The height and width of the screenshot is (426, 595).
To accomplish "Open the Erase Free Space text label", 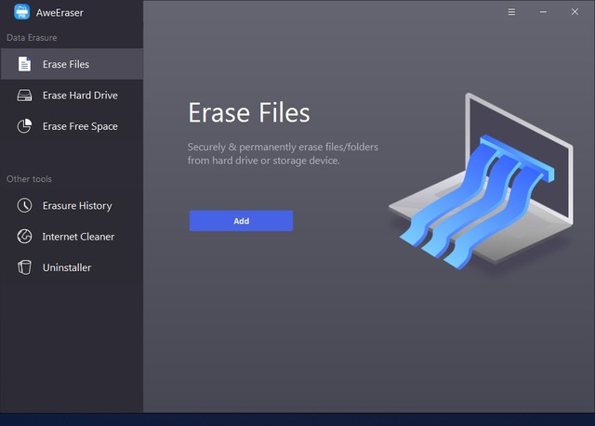I will point(80,126).
